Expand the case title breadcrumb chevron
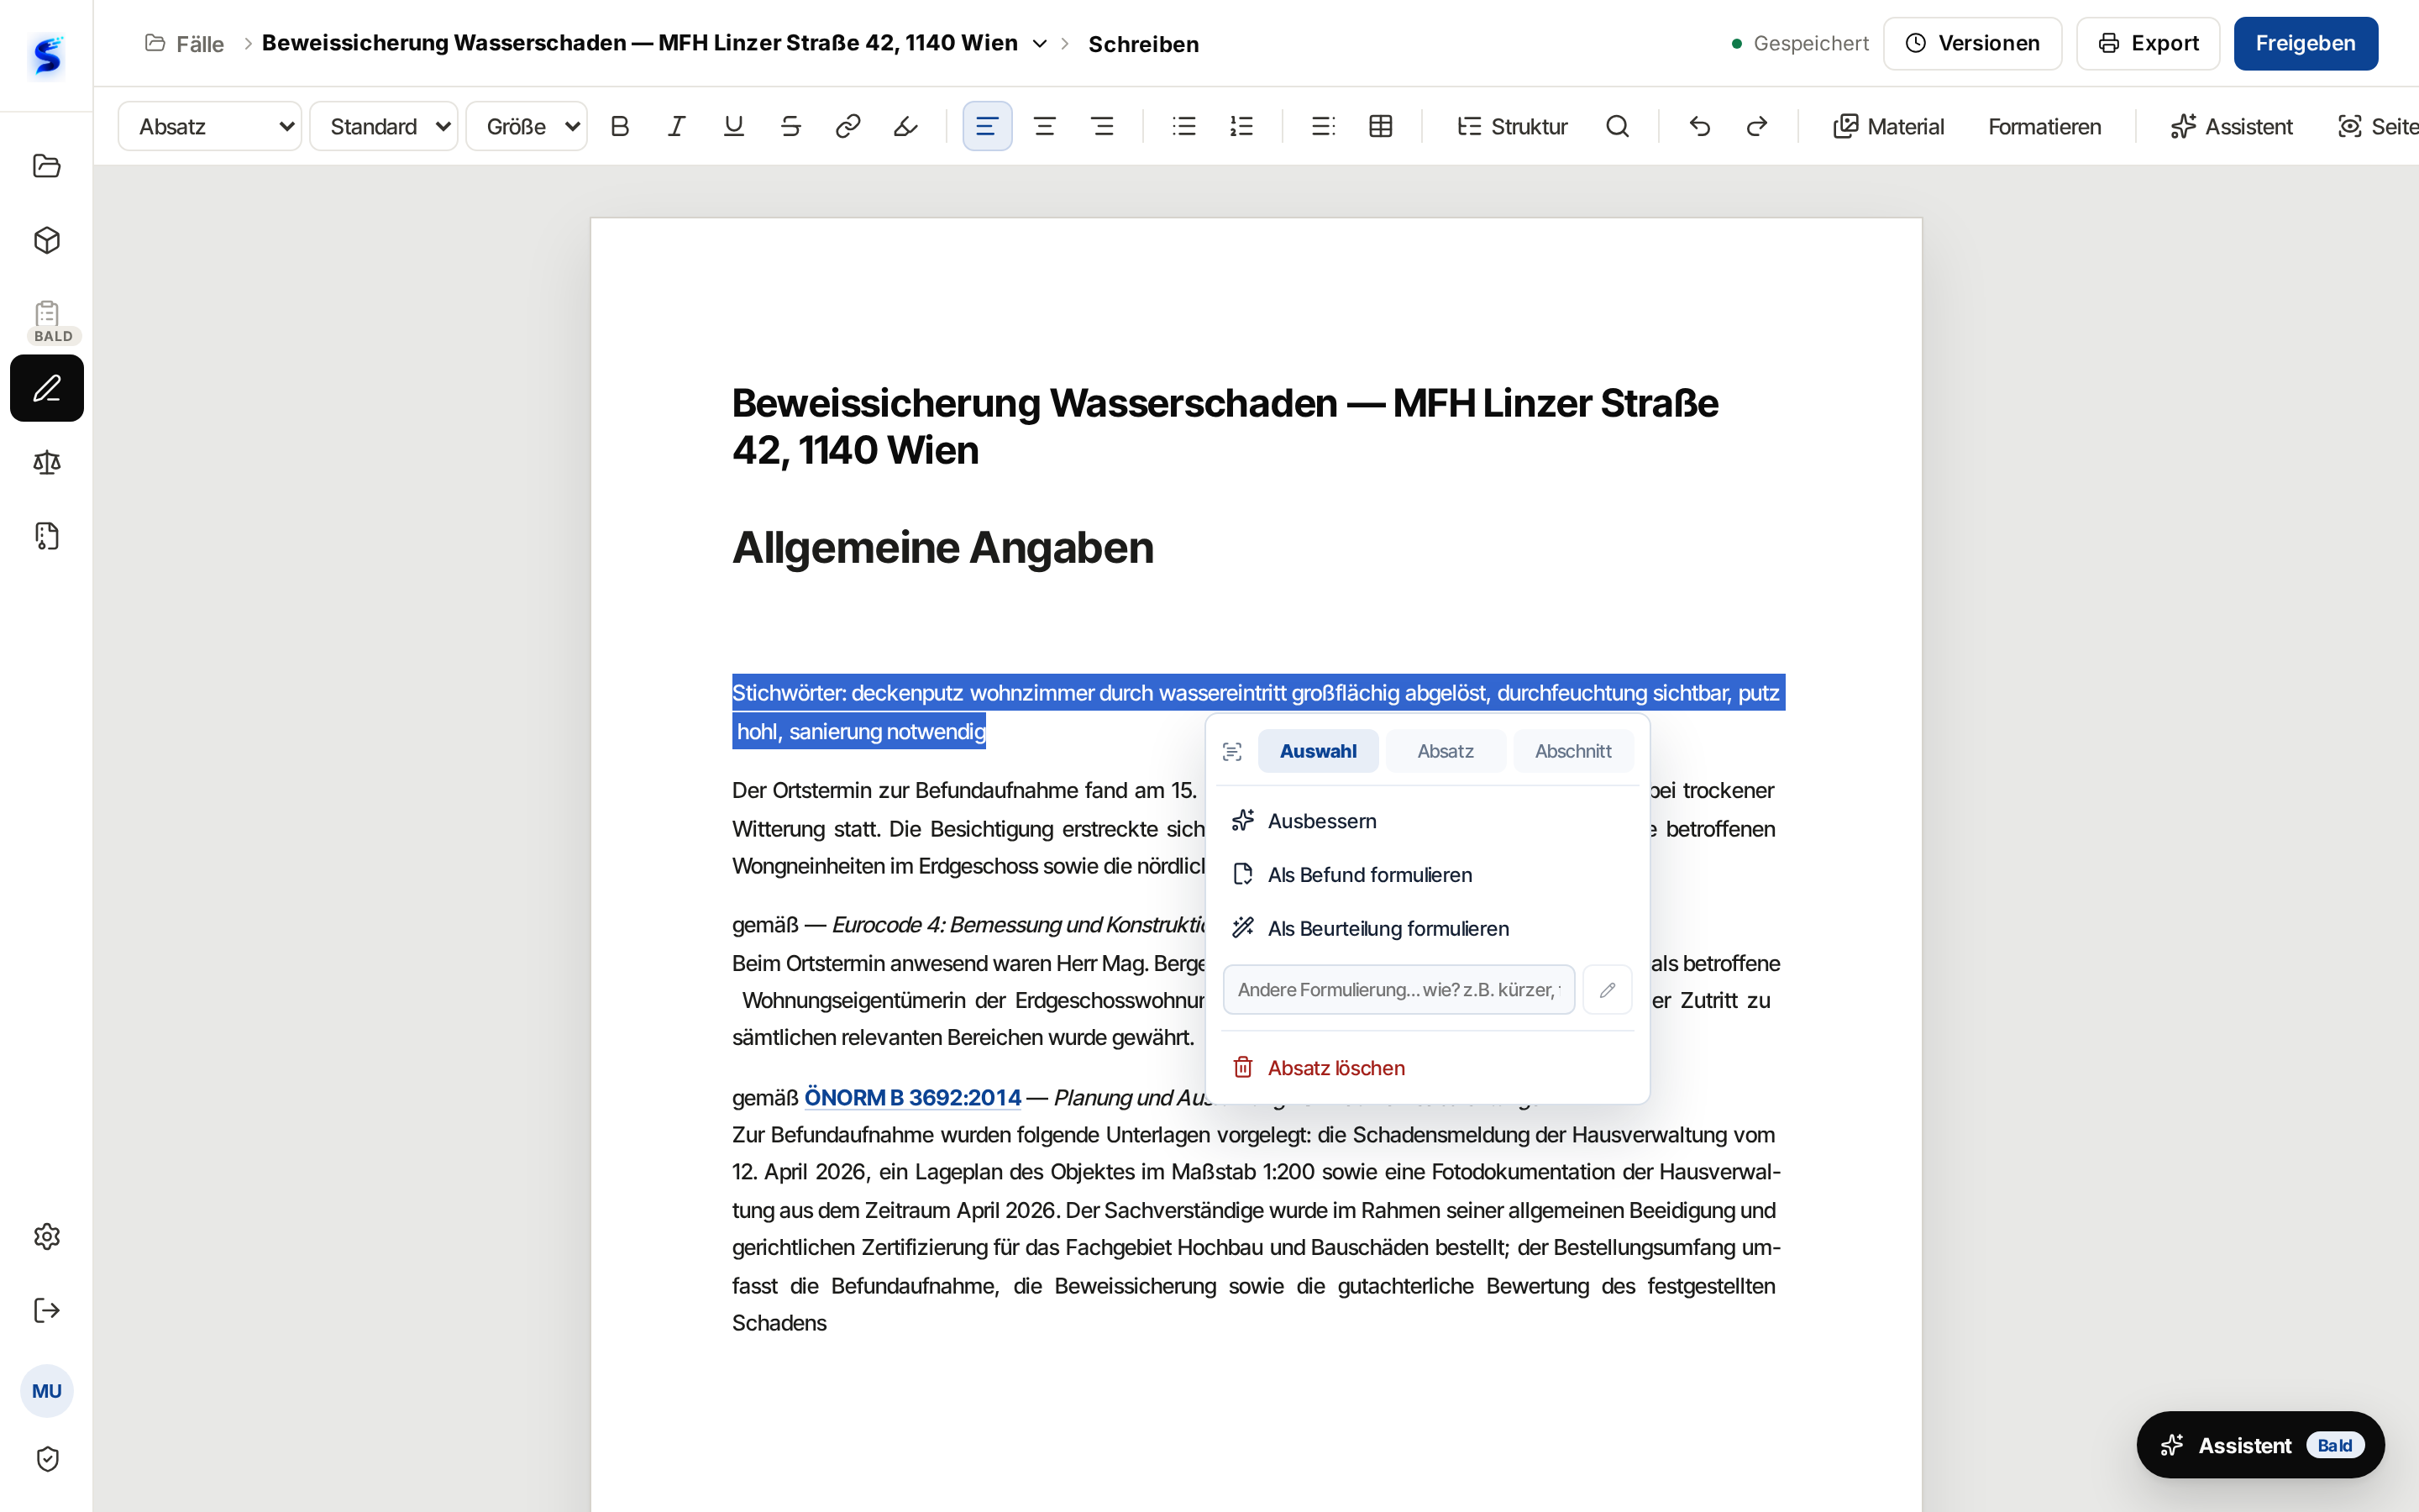The height and width of the screenshot is (1512, 2419). pyautogui.click(x=1040, y=44)
